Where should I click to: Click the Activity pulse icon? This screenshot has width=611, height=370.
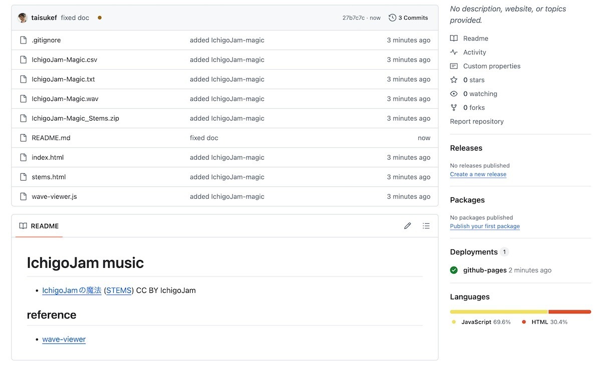point(454,52)
